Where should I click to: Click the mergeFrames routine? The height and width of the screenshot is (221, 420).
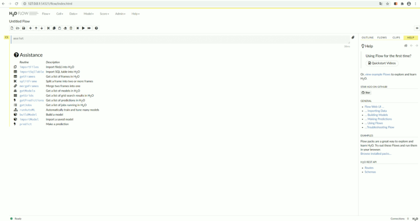pos(29,86)
